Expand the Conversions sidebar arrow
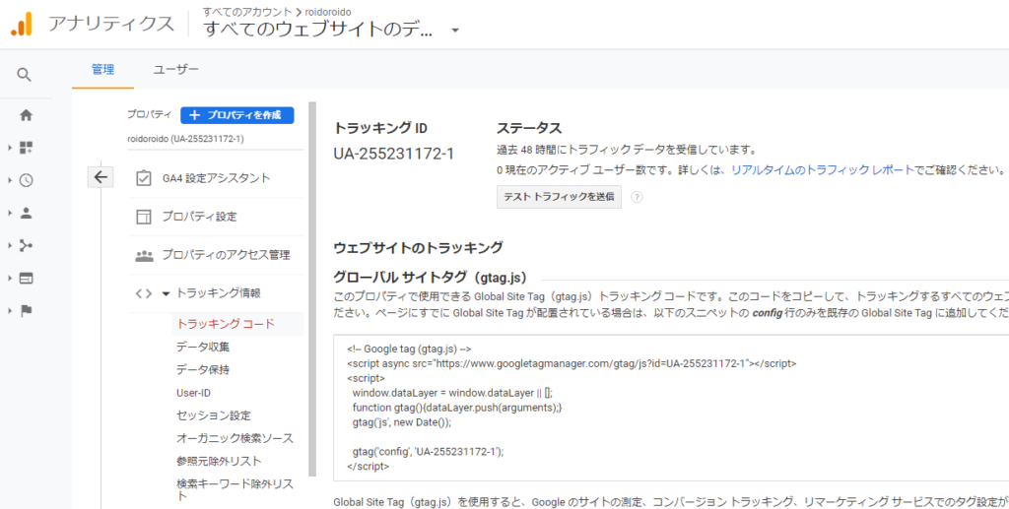The image size is (1009, 509). 10,311
